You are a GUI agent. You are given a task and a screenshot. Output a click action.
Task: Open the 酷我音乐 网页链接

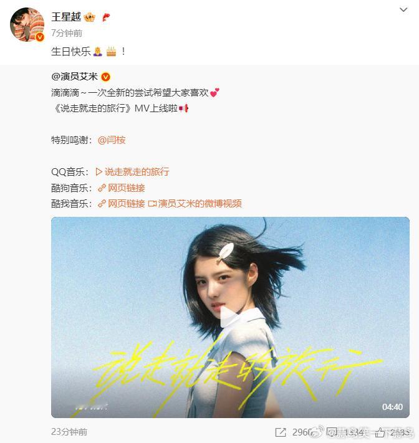coord(122,203)
